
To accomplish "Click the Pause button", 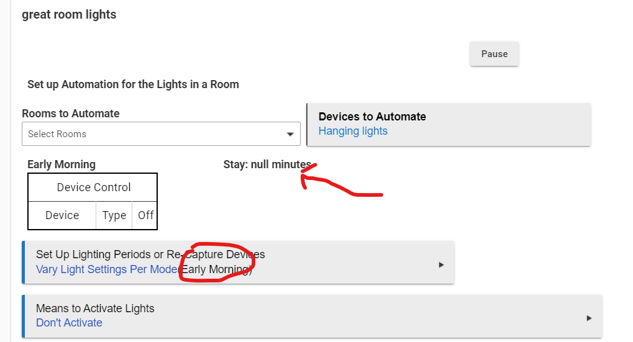I will coord(494,54).
